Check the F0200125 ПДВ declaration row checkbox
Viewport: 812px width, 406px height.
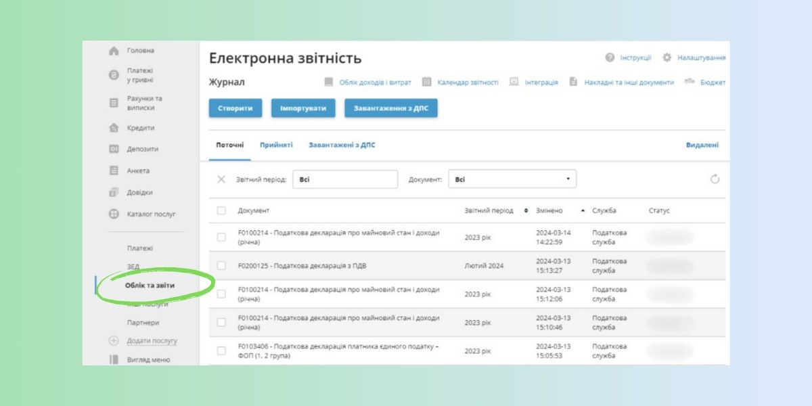pyautogui.click(x=221, y=265)
